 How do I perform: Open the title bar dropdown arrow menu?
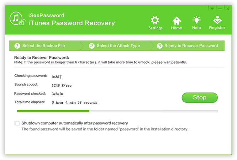[212, 8]
